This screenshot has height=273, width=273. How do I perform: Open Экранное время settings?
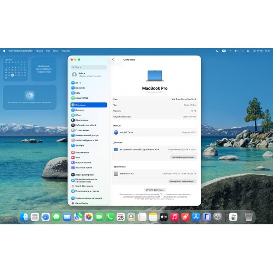point(89,167)
